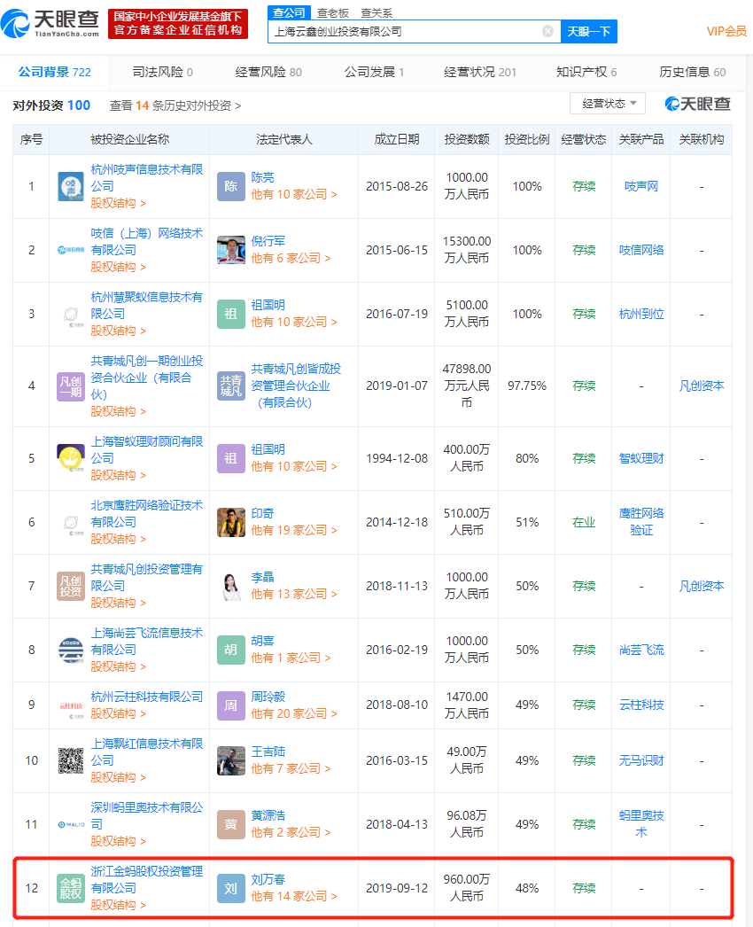Click the 凡创一期 company logo icon
This screenshot has width=753, height=927.
pyautogui.click(x=71, y=386)
